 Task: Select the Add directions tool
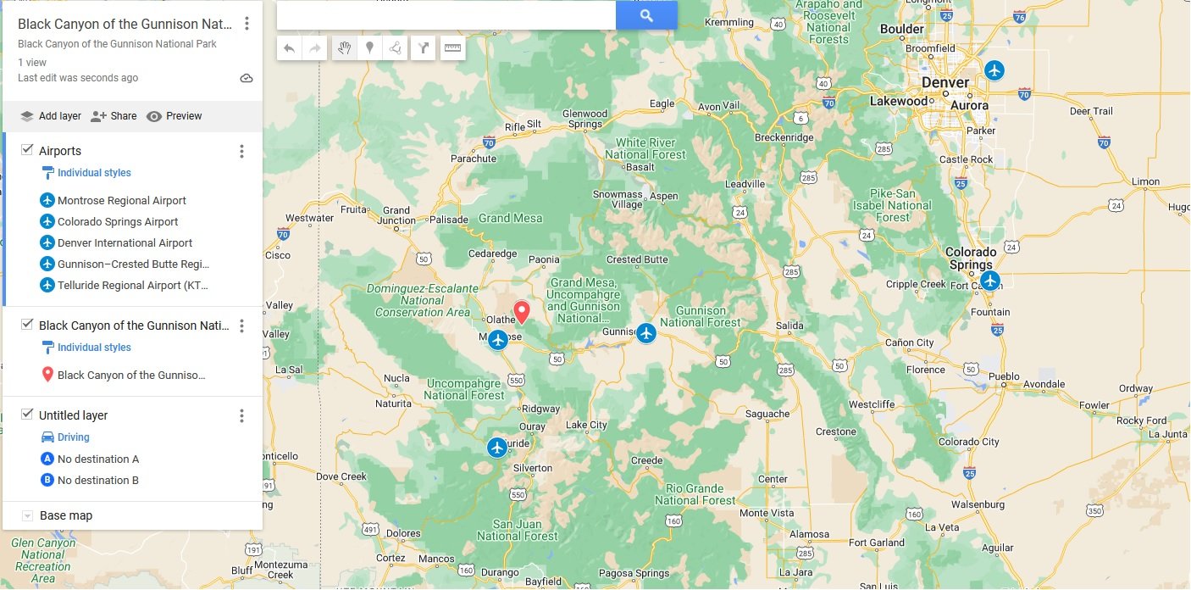coord(423,48)
